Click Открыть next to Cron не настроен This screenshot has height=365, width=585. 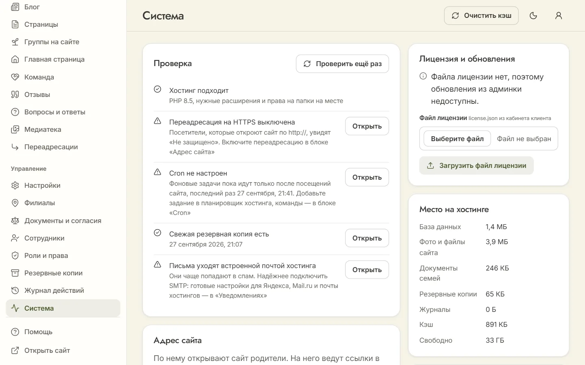367,177
